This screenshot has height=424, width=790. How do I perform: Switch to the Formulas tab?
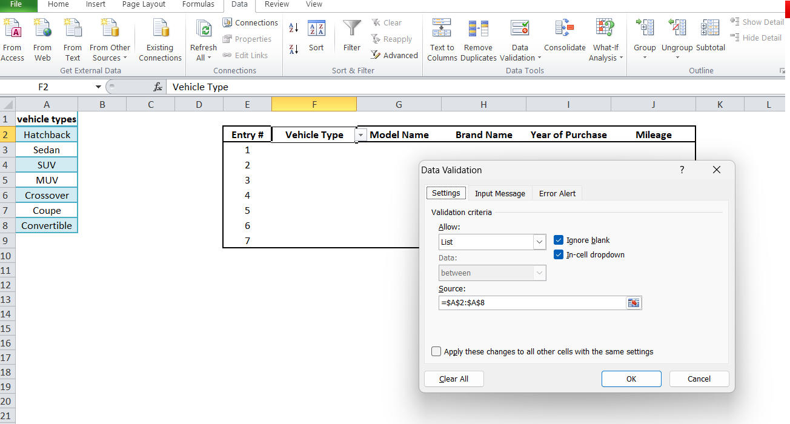coord(198,4)
